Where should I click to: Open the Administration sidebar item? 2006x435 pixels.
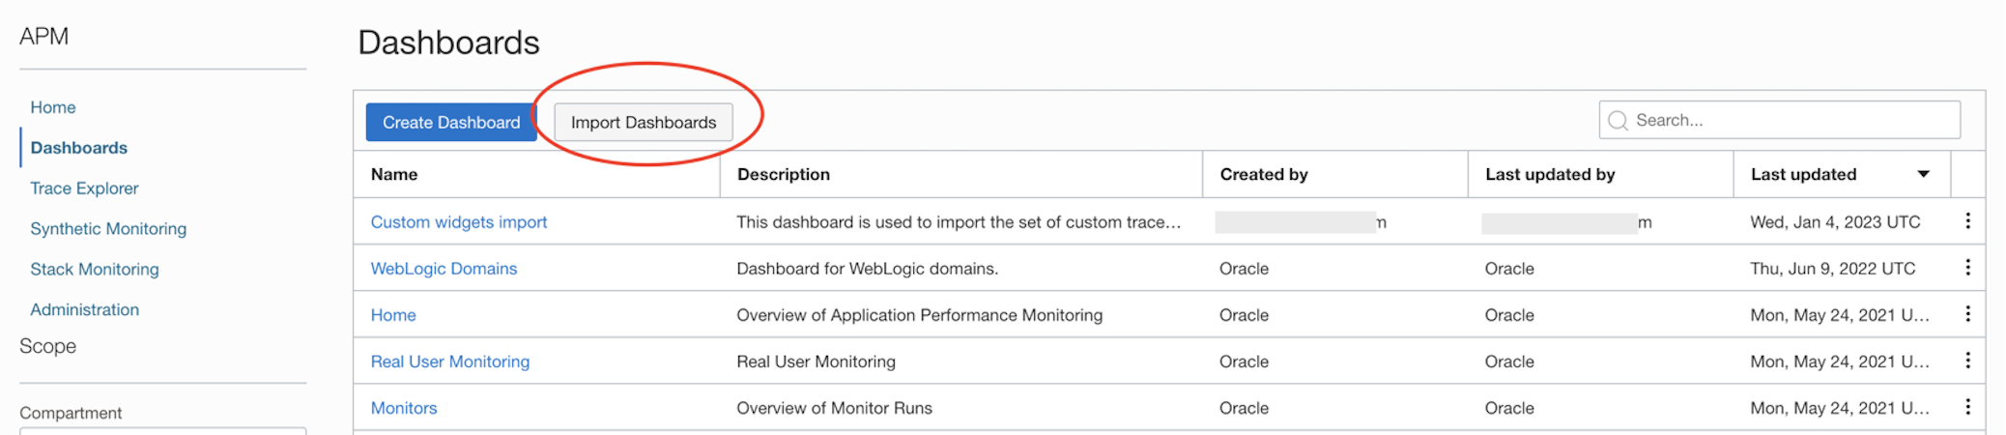85,310
